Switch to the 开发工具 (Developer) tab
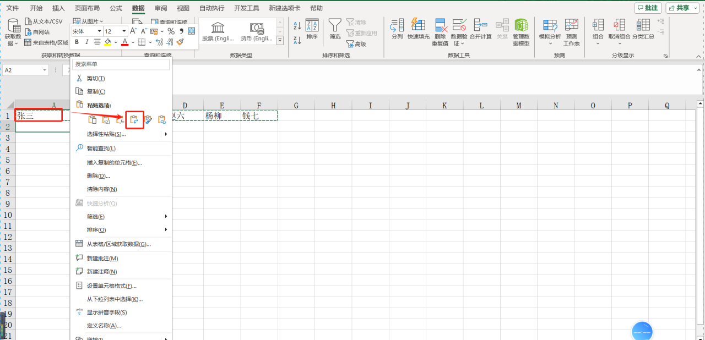The width and height of the screenshot is (705, 340). tap(246, 8)
